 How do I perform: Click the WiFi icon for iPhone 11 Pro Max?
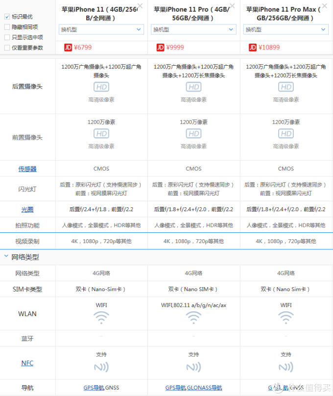(286, 318)
